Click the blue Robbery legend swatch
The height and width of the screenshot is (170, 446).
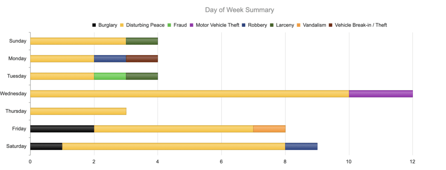(244, 25)
